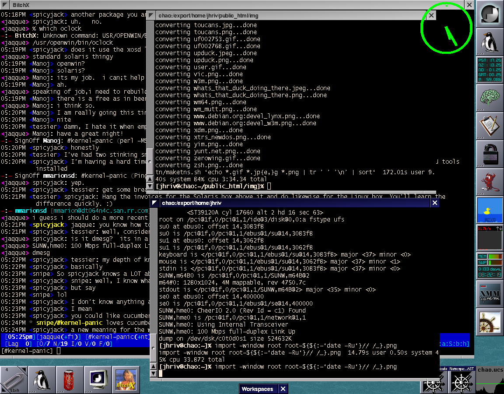Open the network traffic monitor dockapp
The image size is (504, 394).
[490, 238]
